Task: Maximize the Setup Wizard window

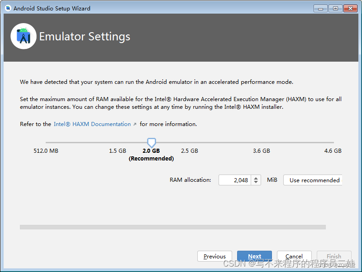Action: tap(335, 9)
